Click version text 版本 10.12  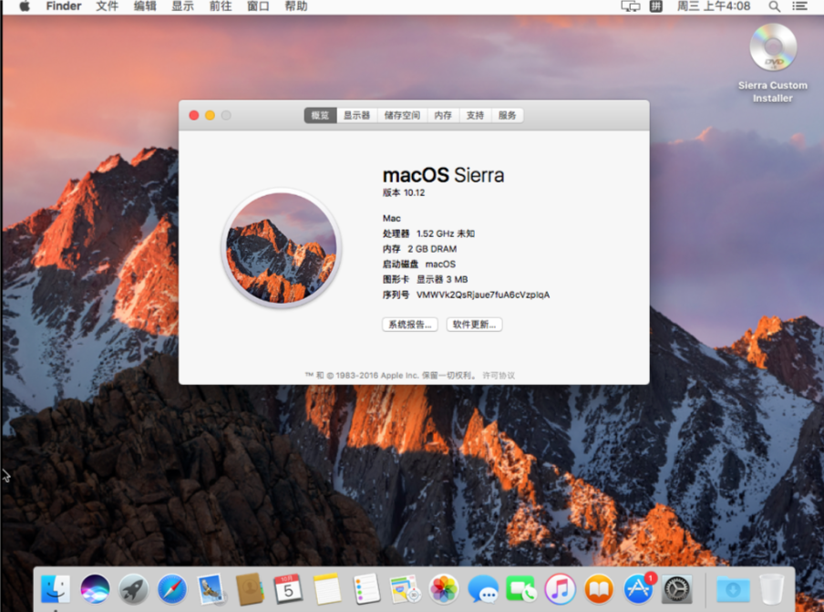click(404, 192)
